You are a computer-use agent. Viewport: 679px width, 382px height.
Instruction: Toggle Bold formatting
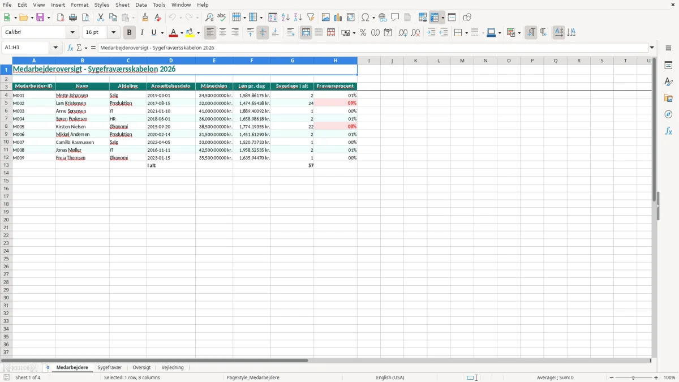pos(129,33)
